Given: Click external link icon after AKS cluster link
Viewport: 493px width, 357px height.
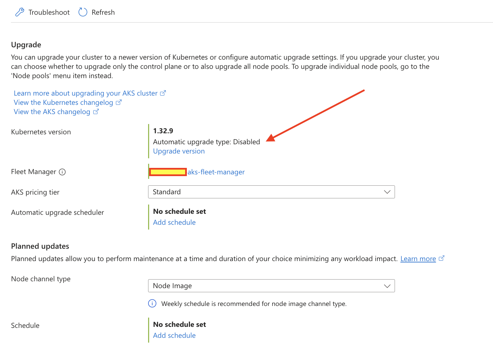Looking at the screenshot, I should pyautogui.click(x=163, y=93).
